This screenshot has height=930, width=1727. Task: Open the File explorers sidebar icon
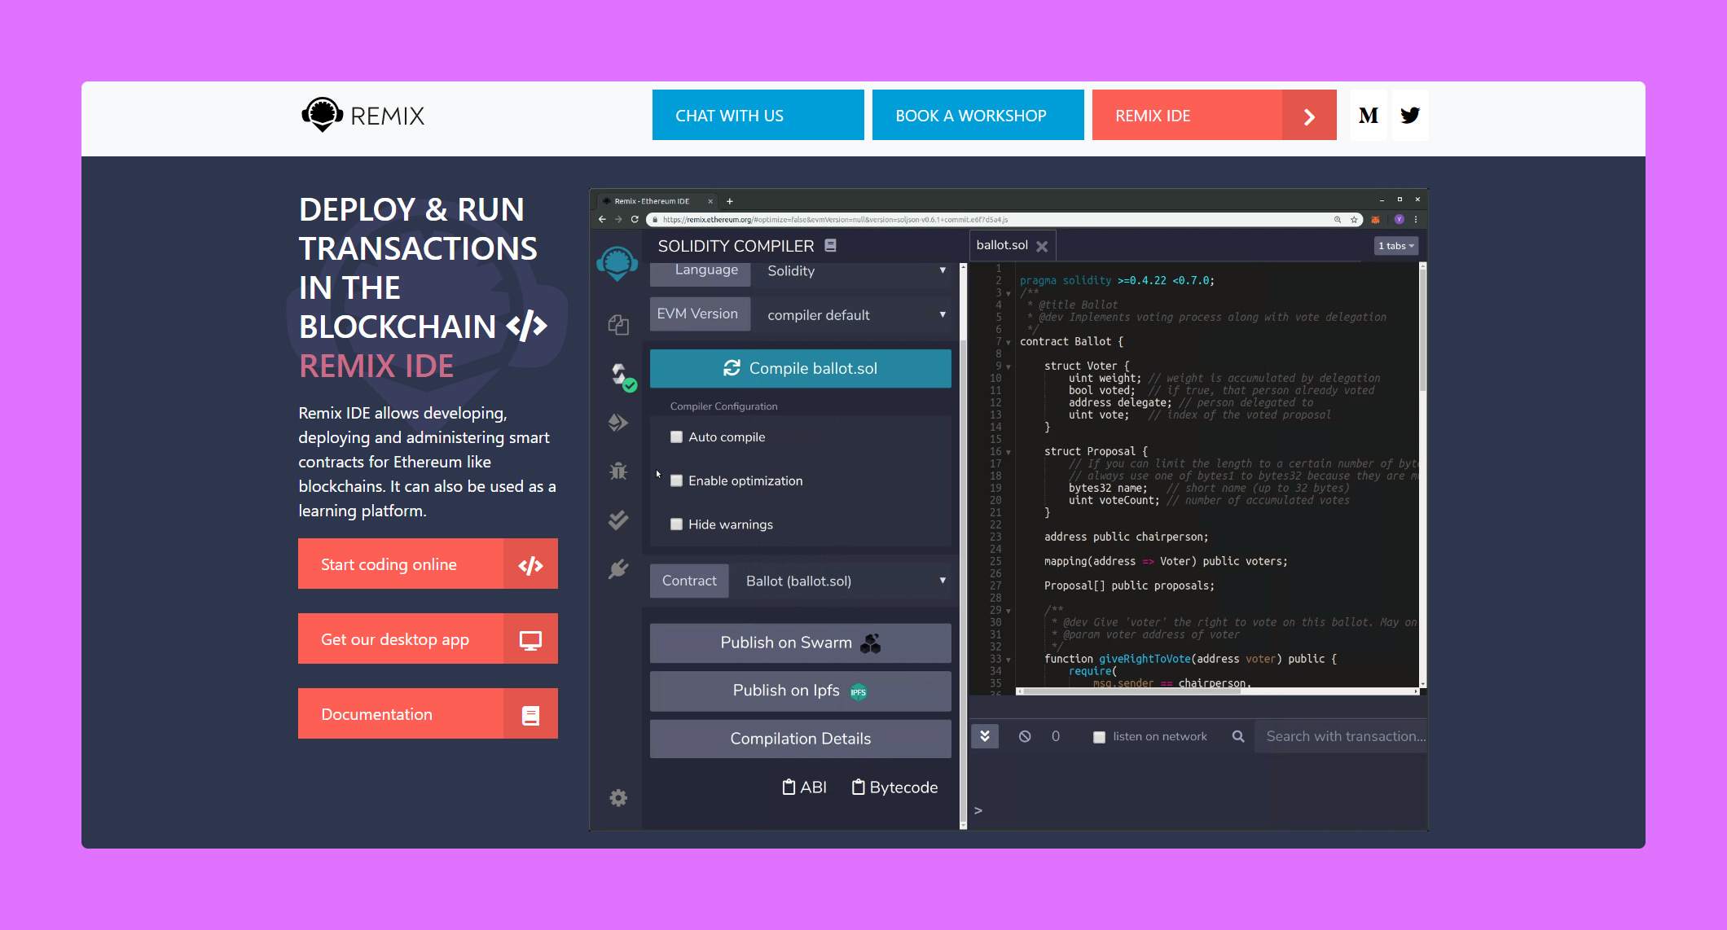pos(618,325)
